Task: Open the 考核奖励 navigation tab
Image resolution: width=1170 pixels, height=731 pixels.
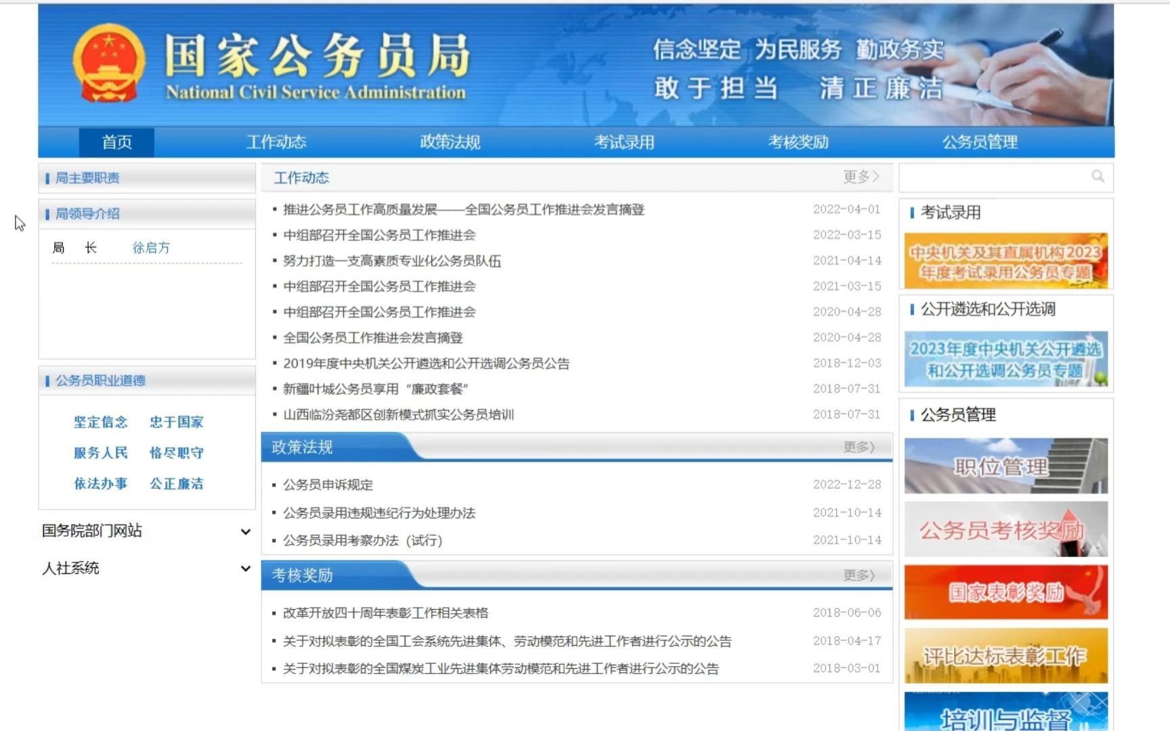Action: tap(798, 142)
